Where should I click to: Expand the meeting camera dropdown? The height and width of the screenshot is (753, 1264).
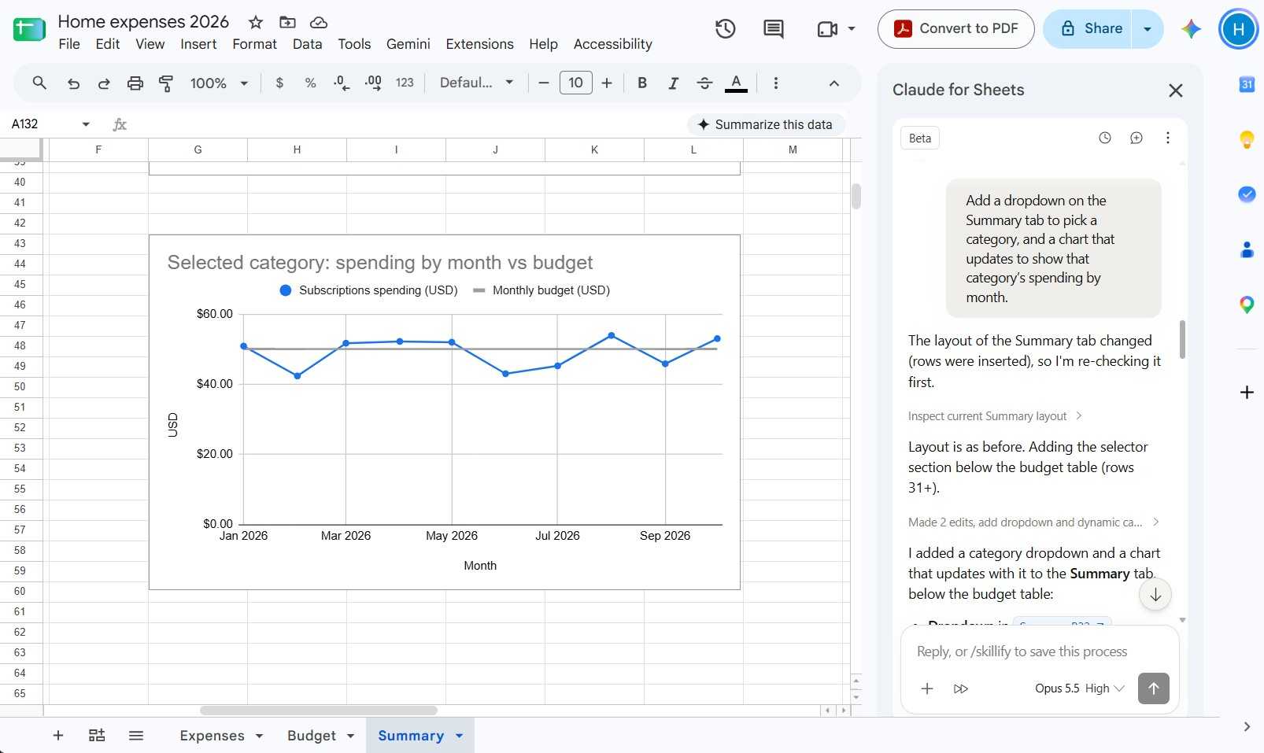[x=852, y=29]
